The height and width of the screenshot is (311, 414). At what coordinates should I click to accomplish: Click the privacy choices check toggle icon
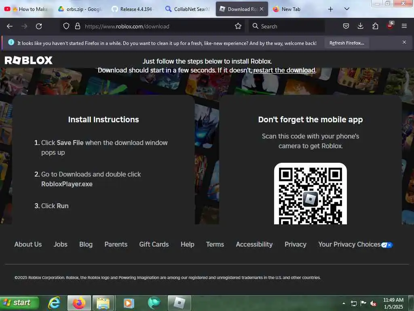[x=387, y=245]
